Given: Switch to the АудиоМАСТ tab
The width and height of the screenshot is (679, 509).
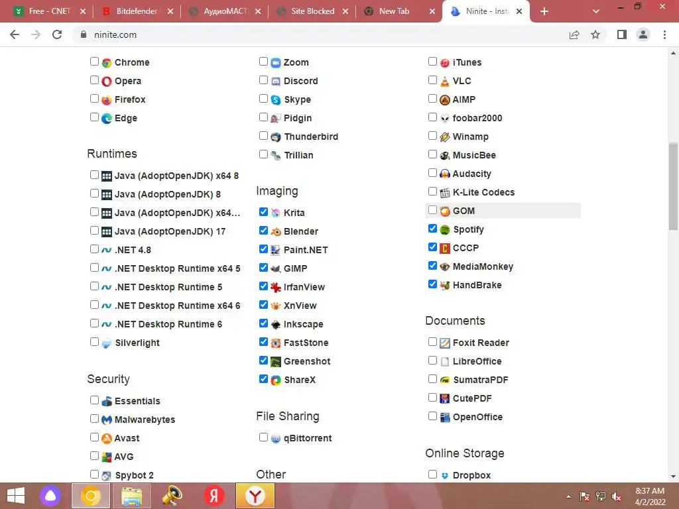Looking at the screenshot, I should click(x=225, y=11).
